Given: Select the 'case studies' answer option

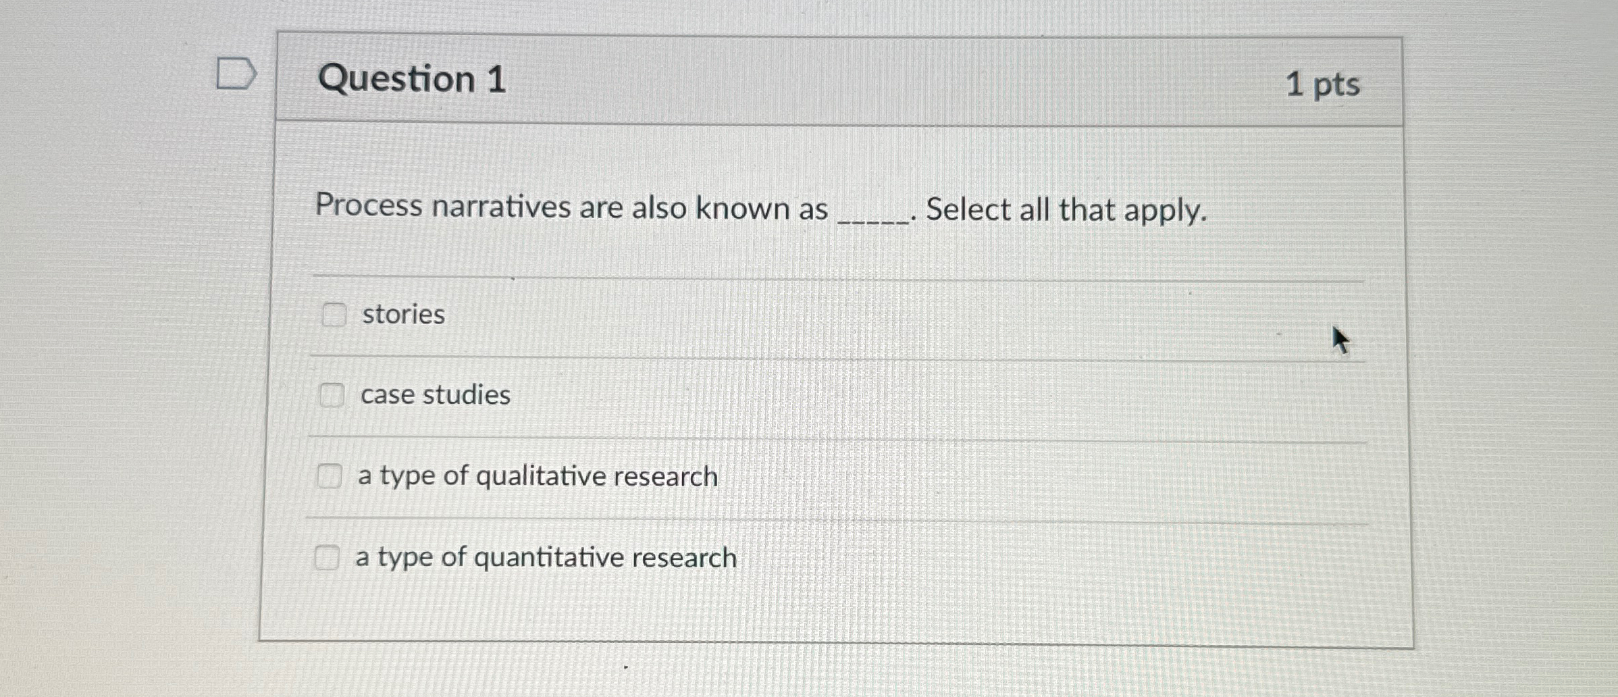Looking at the screenshot, I should [x=434, y=394].
